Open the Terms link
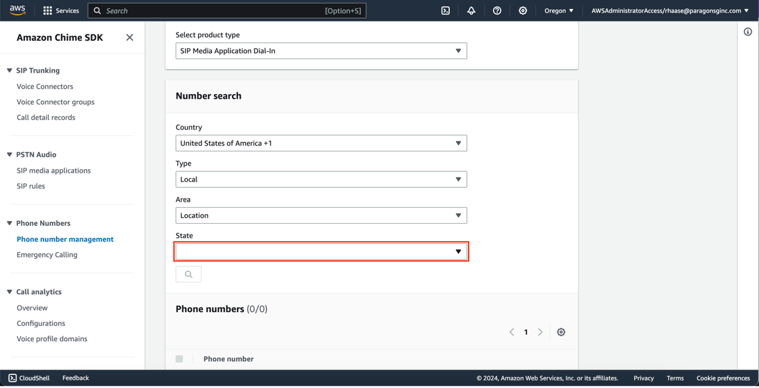Screen dimensions: 759x388 675,378
